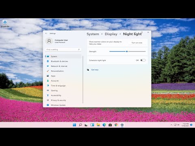Open Apps settings category
The height and width of the screenshot is (146, 195).
[x=63, y=76]
